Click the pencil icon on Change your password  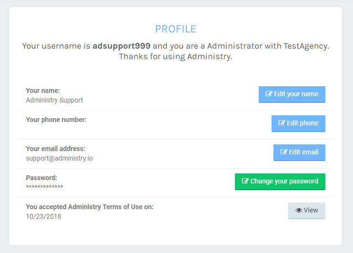(245, 182)
